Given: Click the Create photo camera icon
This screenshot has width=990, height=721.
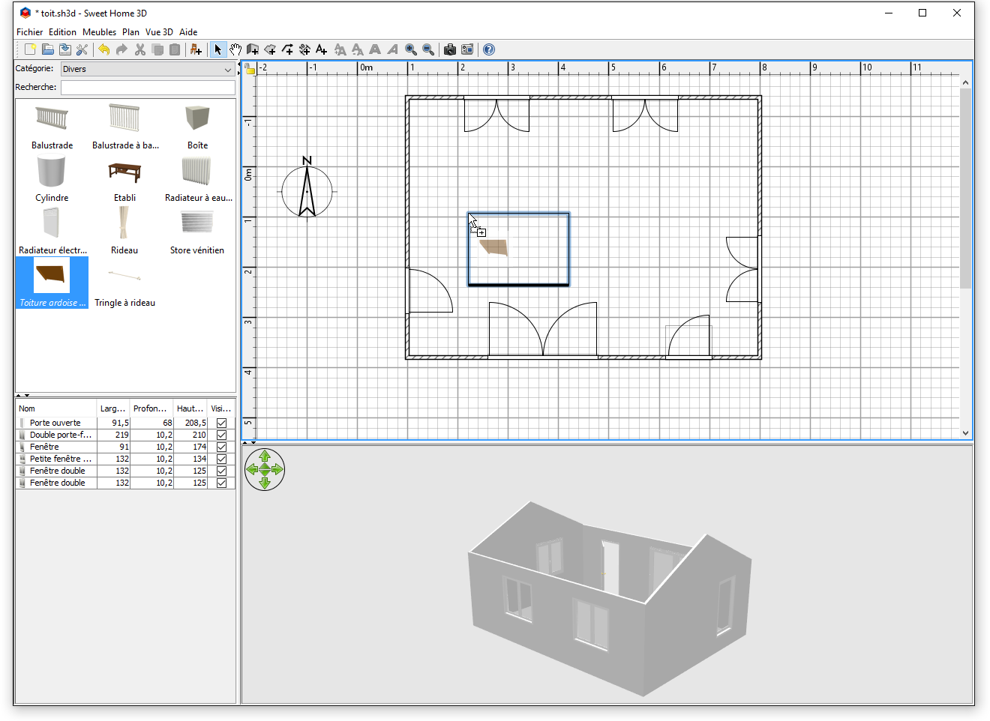Looking at the screenshot, I should click(450, 49).
